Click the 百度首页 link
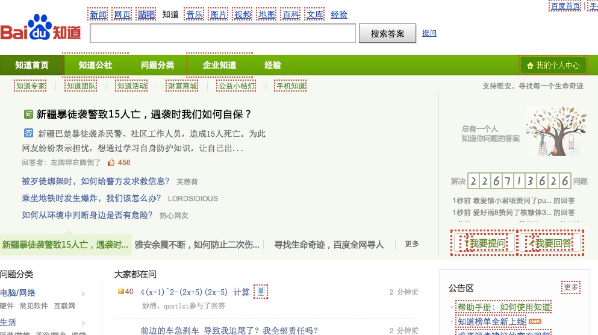The width and height of the screenshot is (598, 335). point(565,5)
